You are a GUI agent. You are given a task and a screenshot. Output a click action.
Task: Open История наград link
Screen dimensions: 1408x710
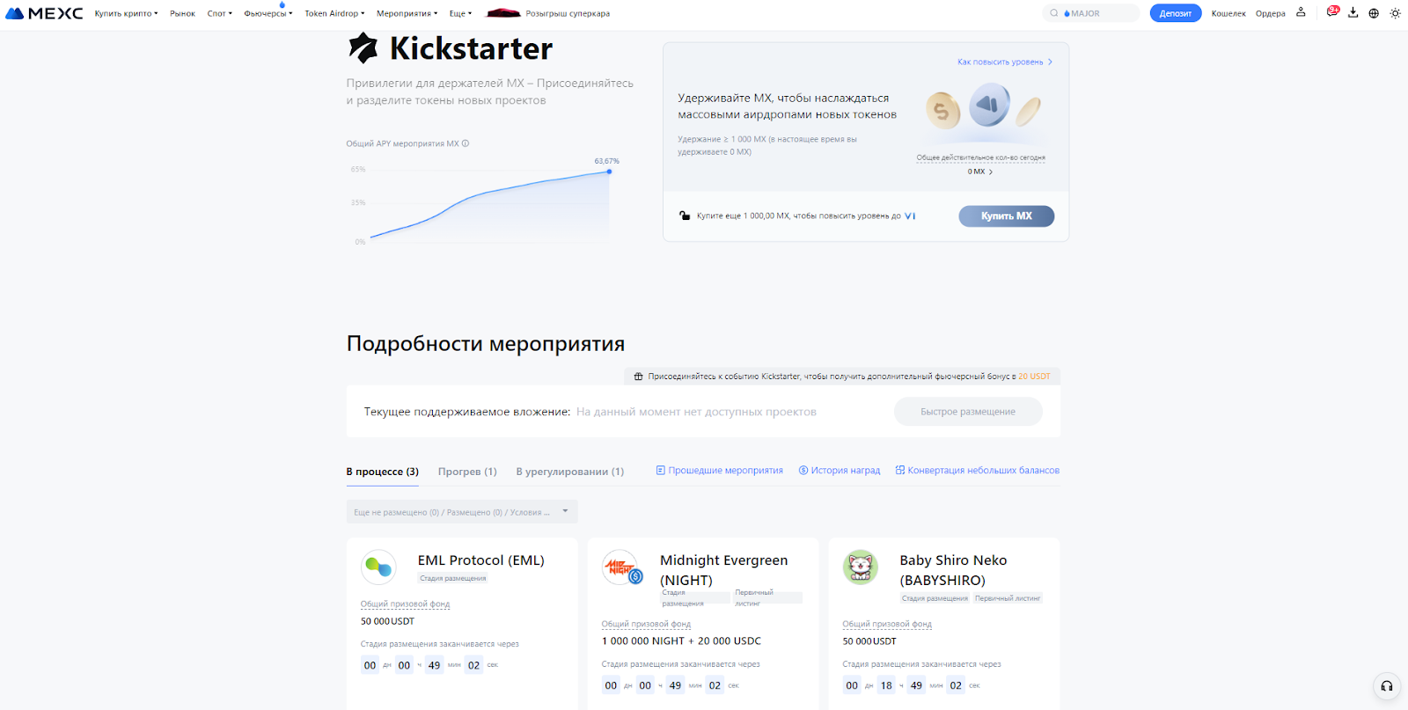(x=840, y=471)
